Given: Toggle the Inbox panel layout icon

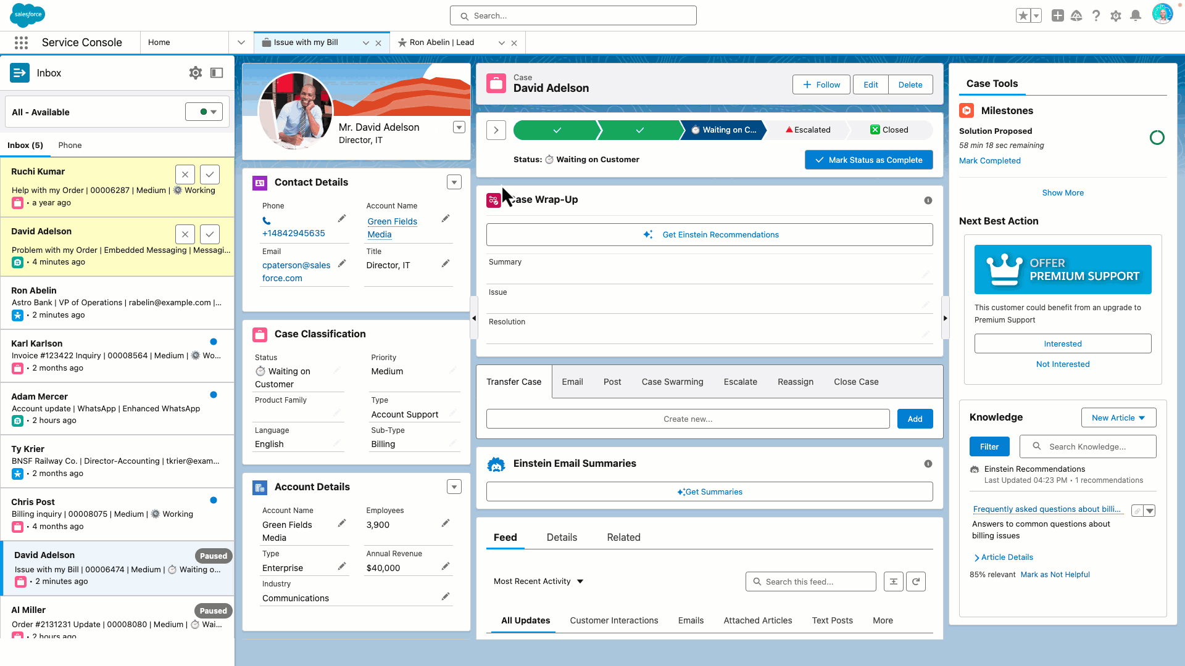Looking at the screenshot, I should click(x=217, y=73).
